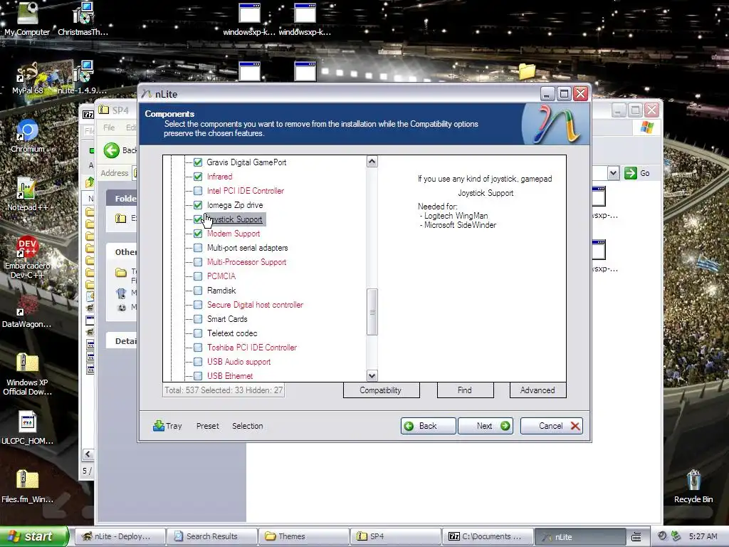Check PCMCIA component
Screen dimensions: 729x547
click(x=198, y=276)
